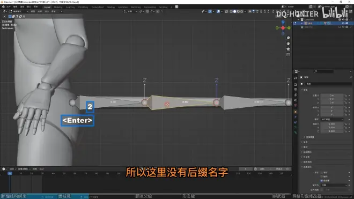
Task: Select material preview shading mode
Action: tap(238, 11)
